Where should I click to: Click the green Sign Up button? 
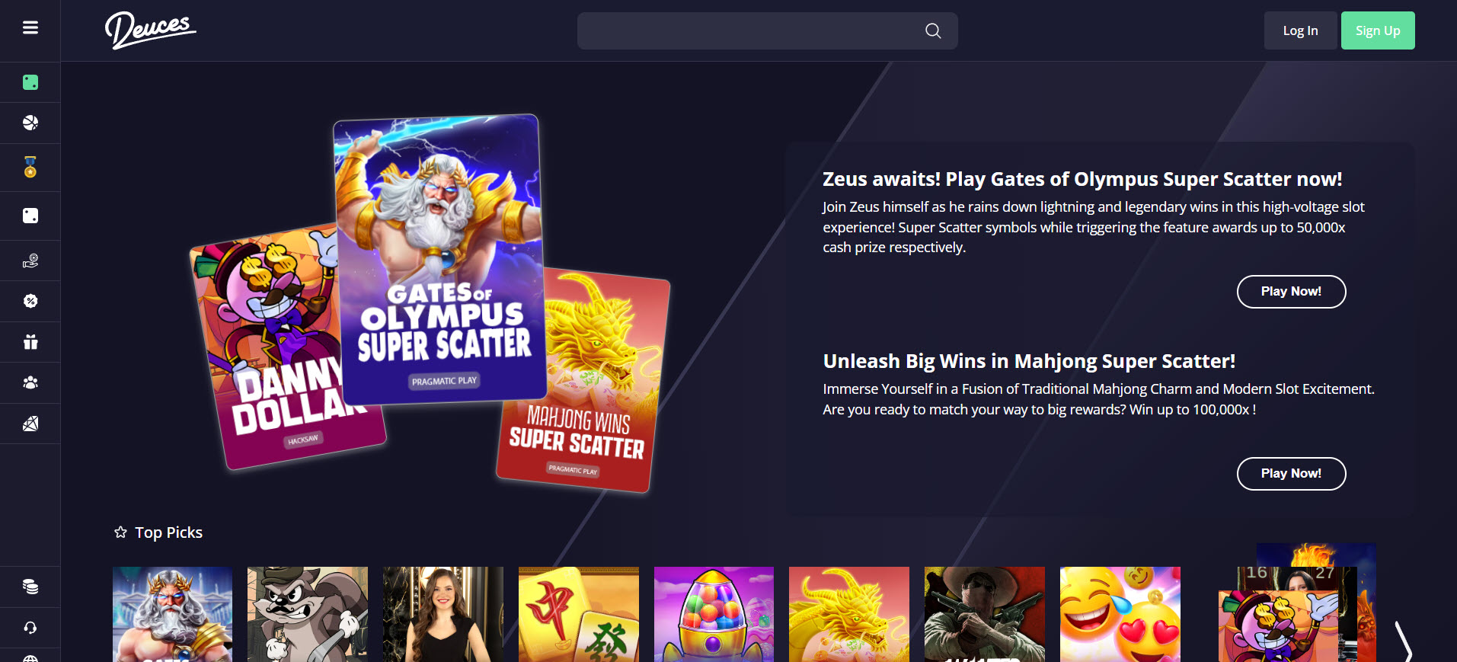coord(1378,30)
